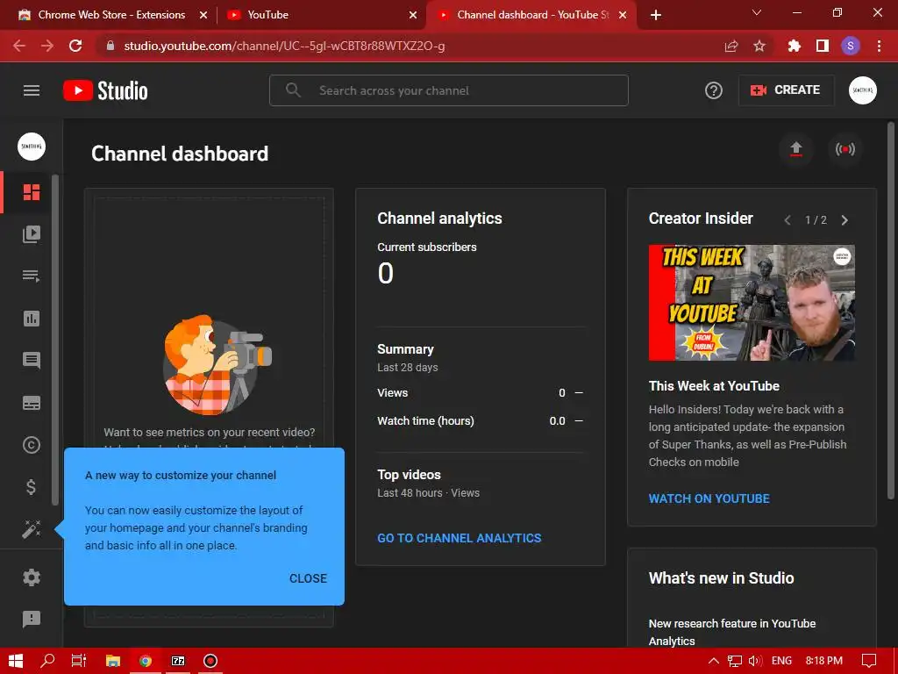The height and width of the screenshot is (674, 898).
Task: Select the Dashboard sidebar icon
Action: click(32, 192)
